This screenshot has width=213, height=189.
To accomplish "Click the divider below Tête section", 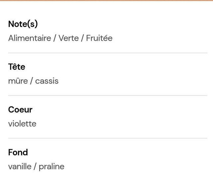I will click(107, 95).
